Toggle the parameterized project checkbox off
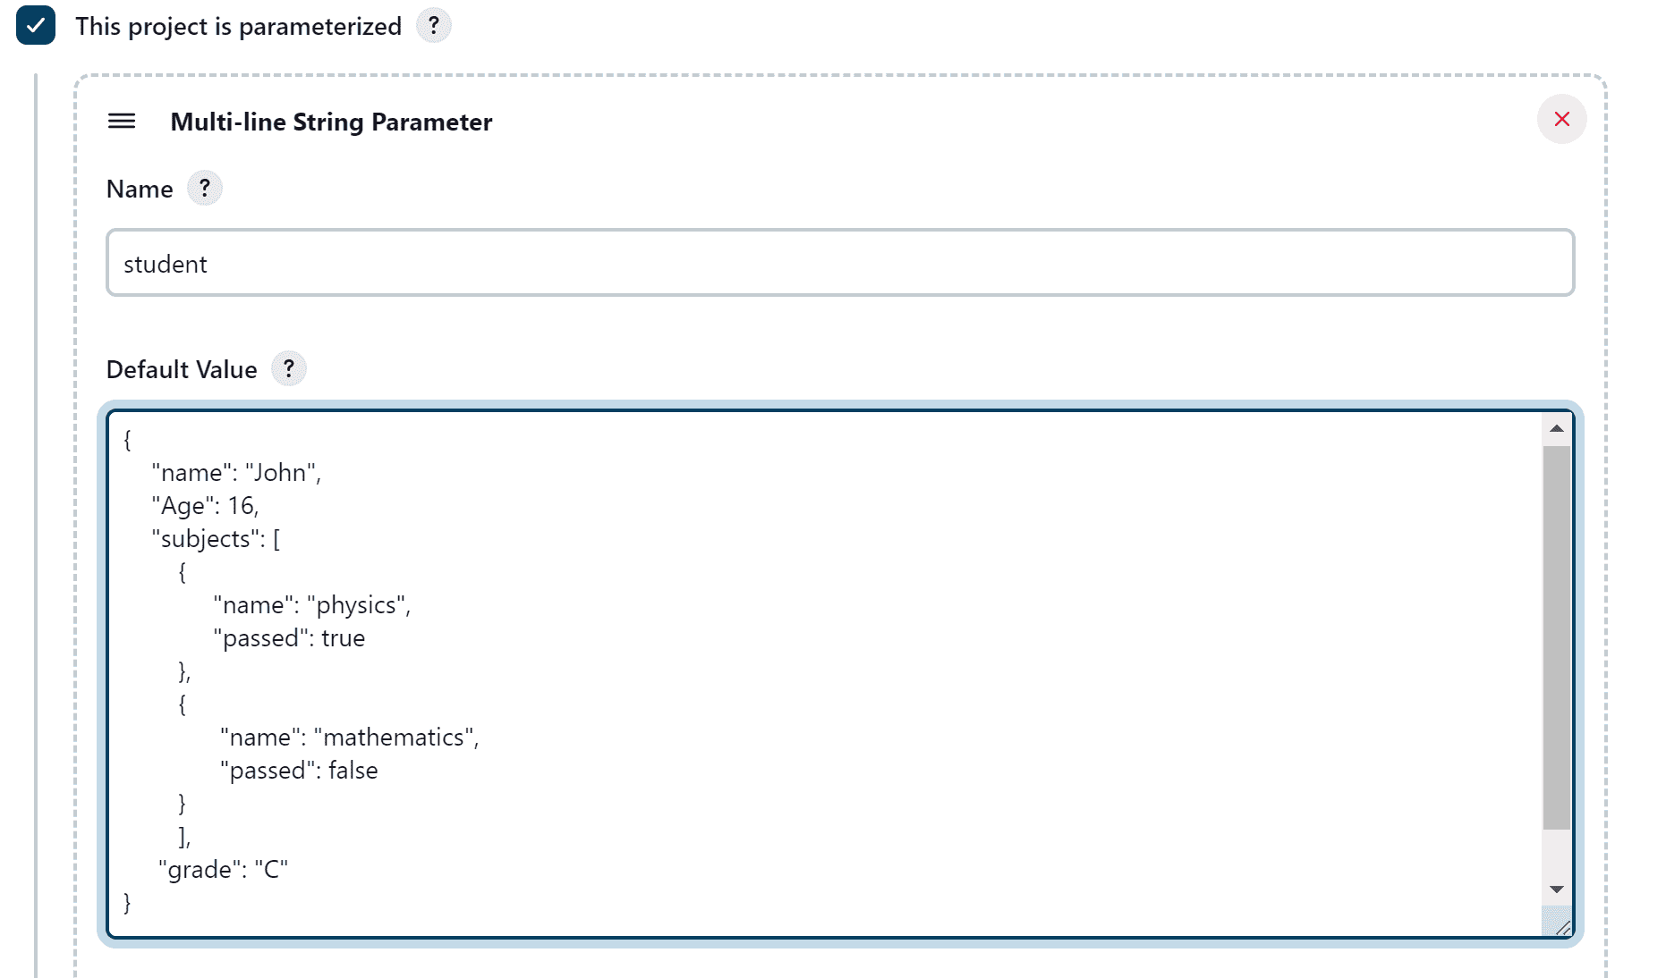 pos(35,26)
